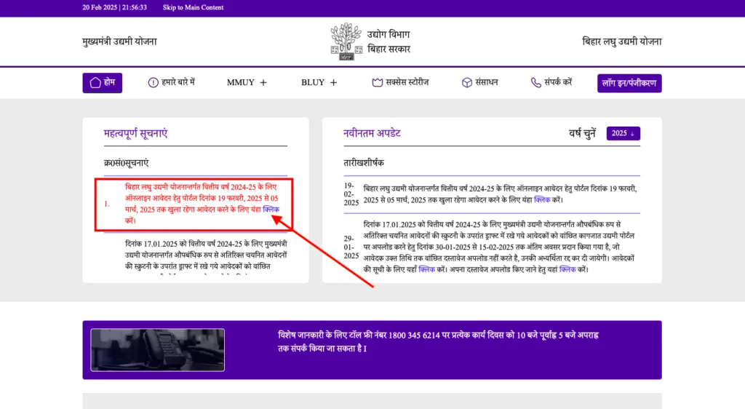The width and height of the screenshot is (745, 409).
Task: Click the info icon beside हमारे बारे में
Action: click(153, 83)
